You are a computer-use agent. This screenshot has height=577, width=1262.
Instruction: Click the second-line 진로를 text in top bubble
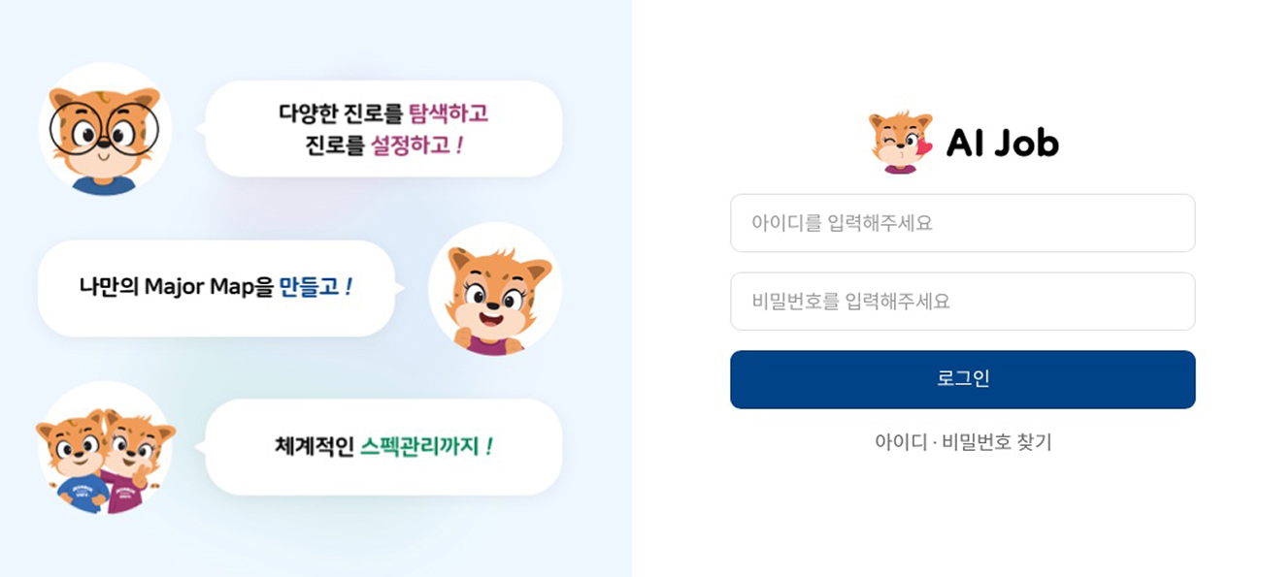pos(334,146)
